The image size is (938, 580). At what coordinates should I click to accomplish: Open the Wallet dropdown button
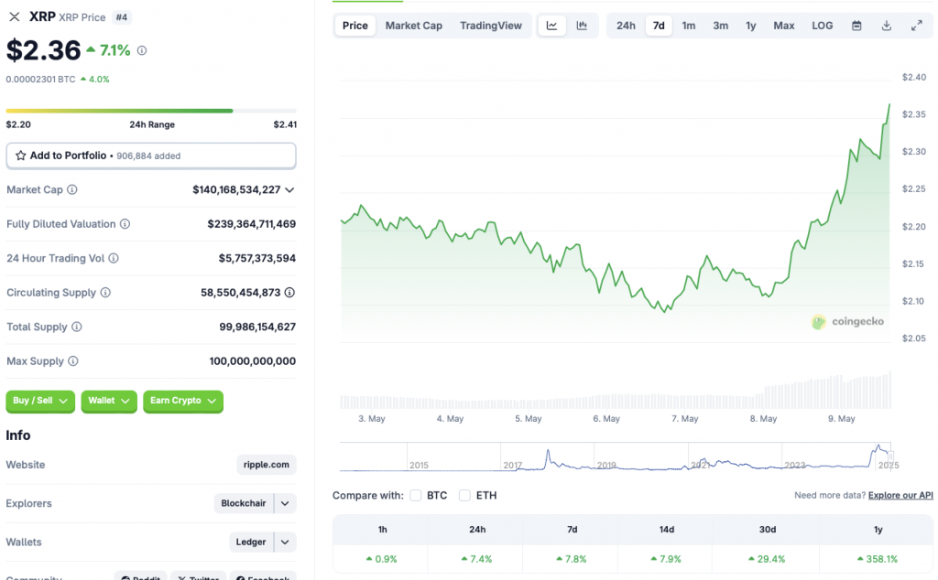109,401
